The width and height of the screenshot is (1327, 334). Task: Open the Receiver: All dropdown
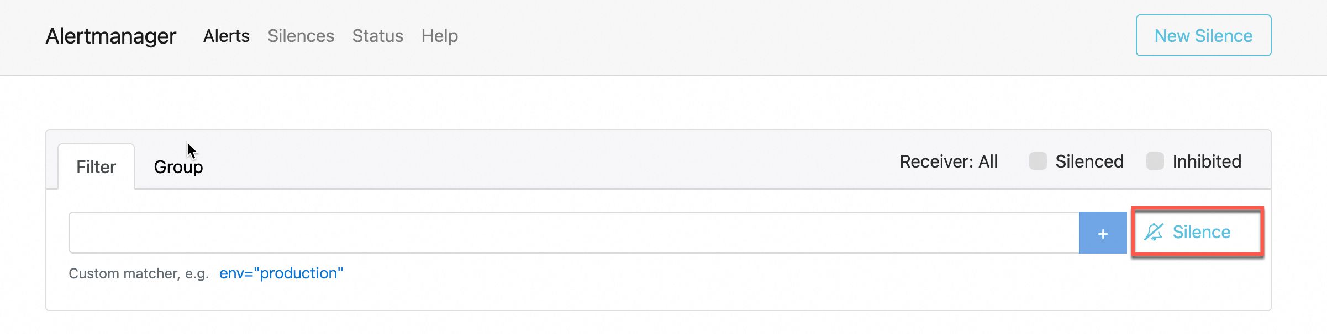pos(948,161)
